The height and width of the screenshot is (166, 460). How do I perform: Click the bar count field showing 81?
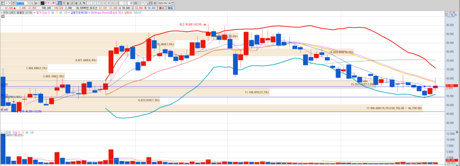click(x=130, y=3)
